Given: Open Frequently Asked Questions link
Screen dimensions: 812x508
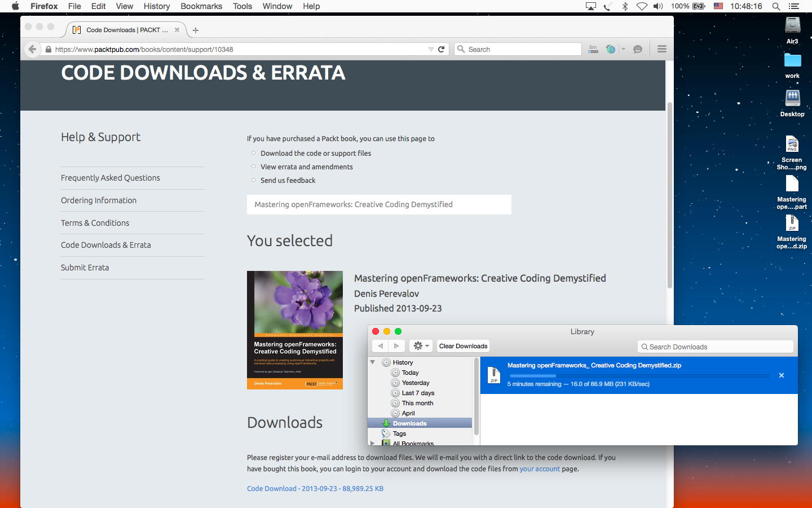Looking at the screenshot, I should 111,178.
